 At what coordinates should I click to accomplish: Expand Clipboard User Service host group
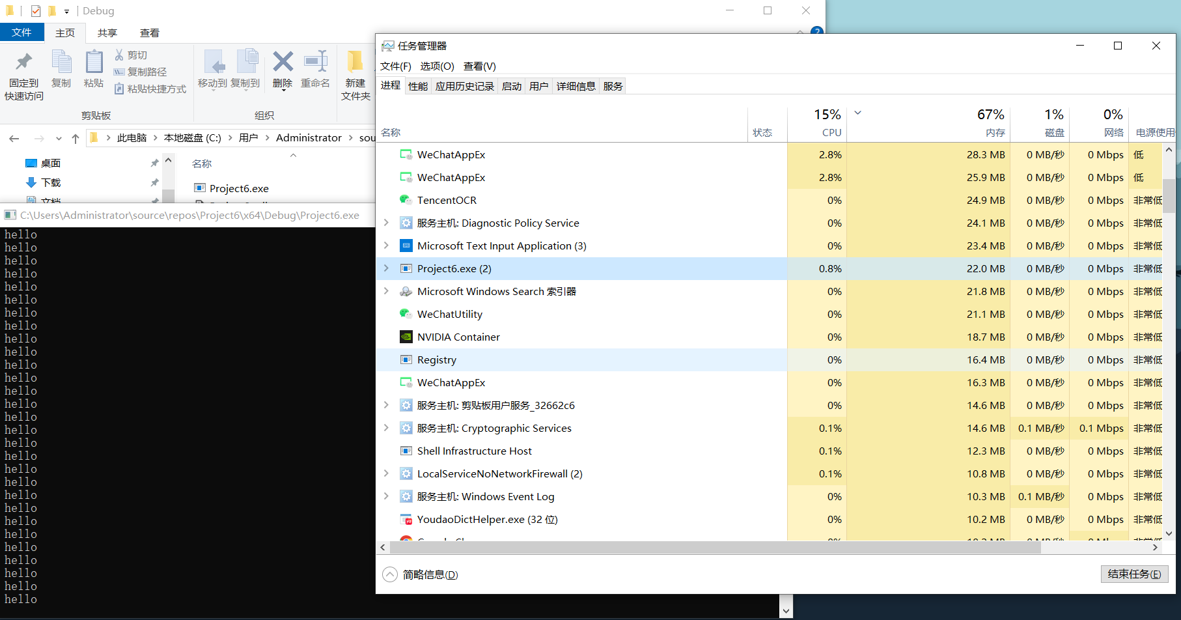click(387, 405)
